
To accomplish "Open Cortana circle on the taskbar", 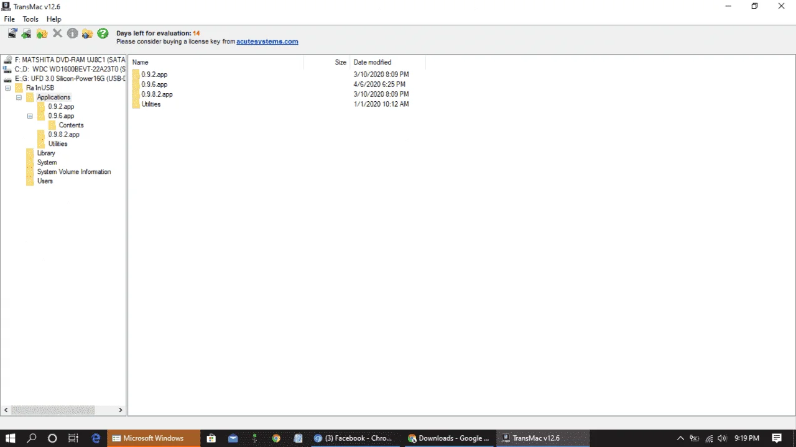I will (52, 438).
